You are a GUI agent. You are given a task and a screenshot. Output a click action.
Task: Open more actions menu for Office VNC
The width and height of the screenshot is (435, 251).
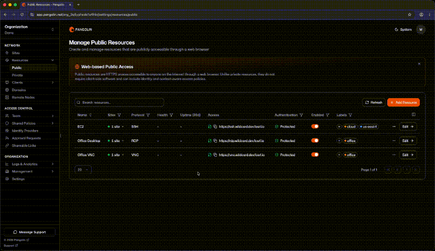[394, 155]
